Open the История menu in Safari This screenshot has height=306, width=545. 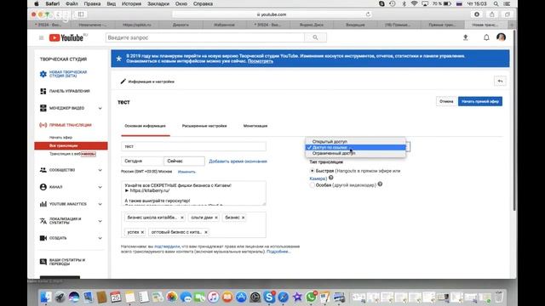[x=131, y=3]
